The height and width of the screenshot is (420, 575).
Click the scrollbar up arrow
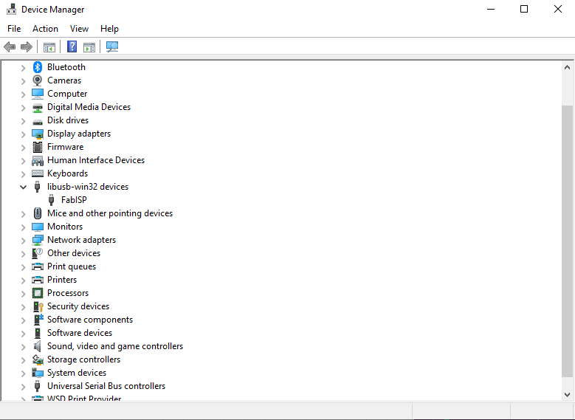coord(567,67)
